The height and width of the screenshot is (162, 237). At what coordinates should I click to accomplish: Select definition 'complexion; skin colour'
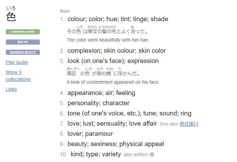[x=116, y=51]
